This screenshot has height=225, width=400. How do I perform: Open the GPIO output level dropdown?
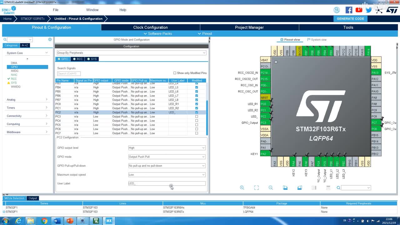[167, 148]
